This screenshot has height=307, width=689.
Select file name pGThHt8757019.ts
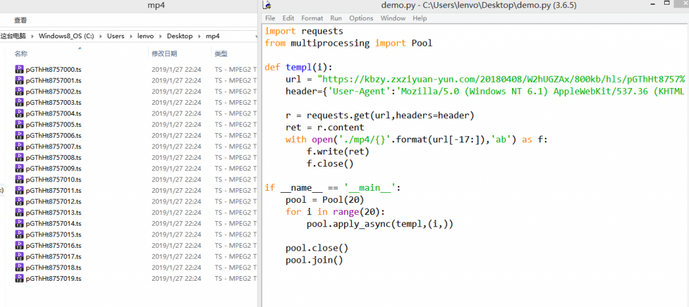coord(54,278)
